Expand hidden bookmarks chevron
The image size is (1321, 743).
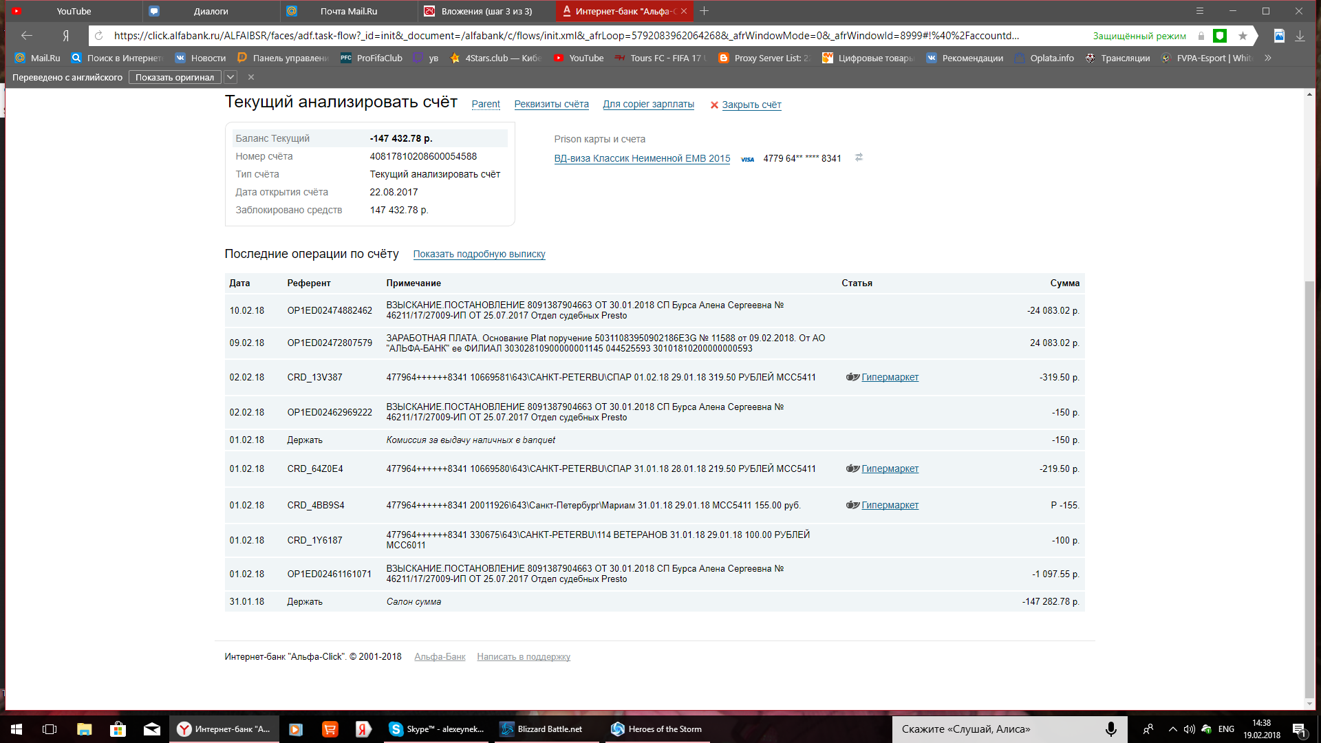tap(1267, 58)
